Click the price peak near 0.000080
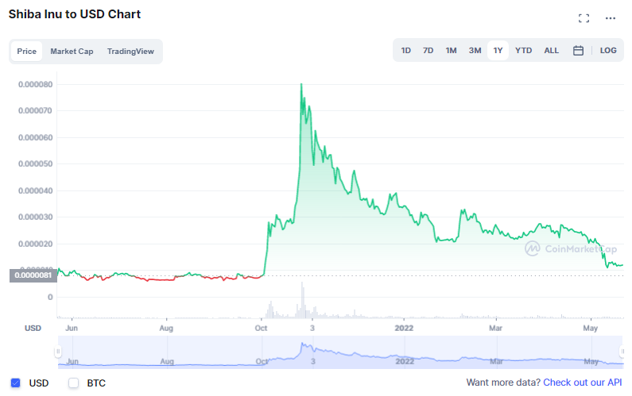 pyautogui.click(x=301, y=84)
